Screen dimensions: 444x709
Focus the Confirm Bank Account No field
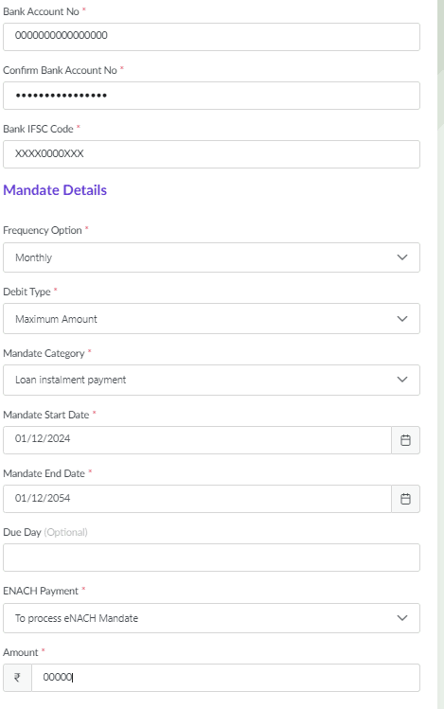[x=212, y=96]
